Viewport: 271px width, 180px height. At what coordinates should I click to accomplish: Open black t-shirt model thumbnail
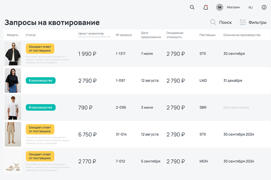13,81
